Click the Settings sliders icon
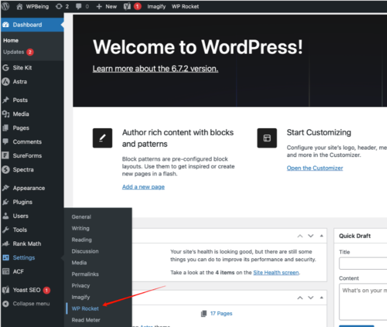The width and height of the screenshot is (387, 327). click(6, 258)
